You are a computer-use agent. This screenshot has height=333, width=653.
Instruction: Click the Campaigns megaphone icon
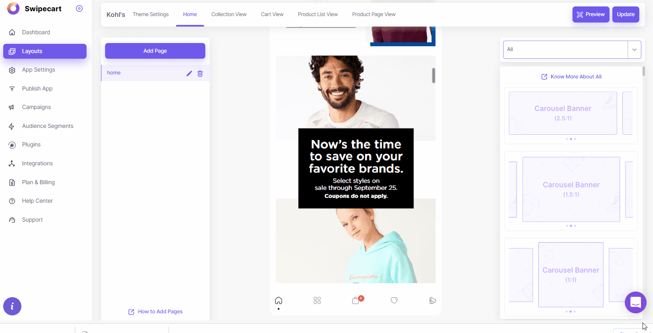pos(12,107)
